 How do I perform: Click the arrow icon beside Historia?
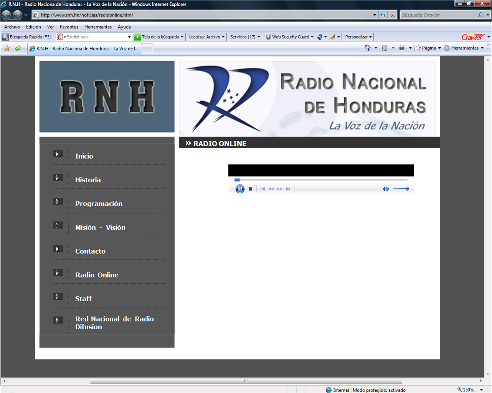(58, 178)
